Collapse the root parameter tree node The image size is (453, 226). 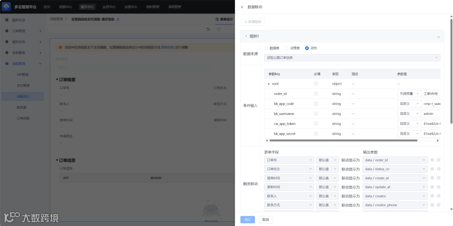[269, 84]
